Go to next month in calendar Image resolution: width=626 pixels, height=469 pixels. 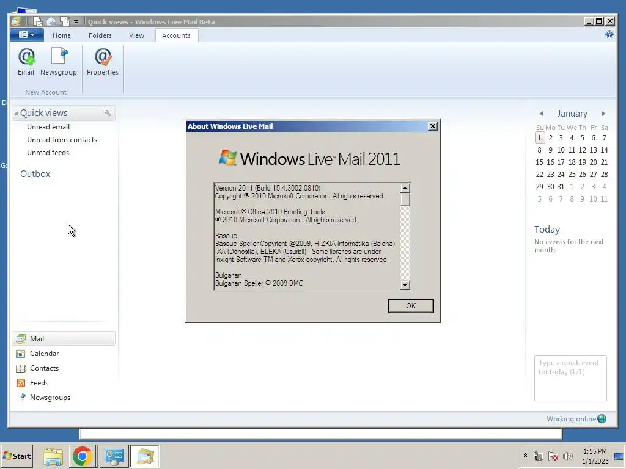tap(603, 114)
